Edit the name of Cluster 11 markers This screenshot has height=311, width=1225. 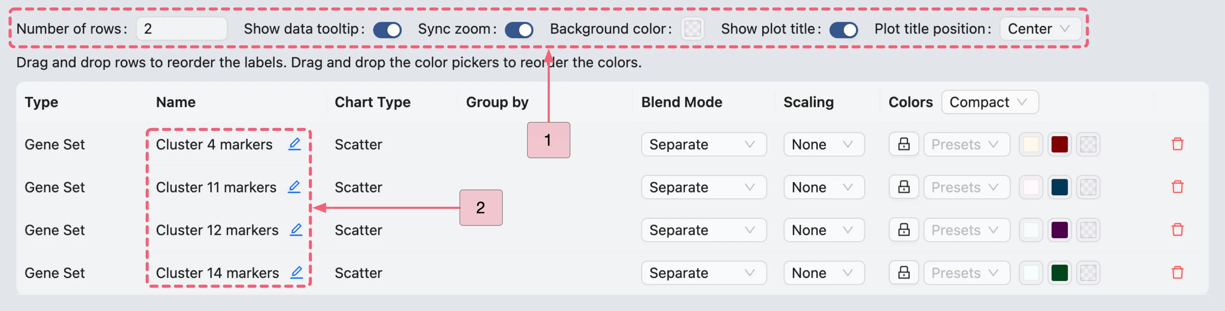point(295,187)
